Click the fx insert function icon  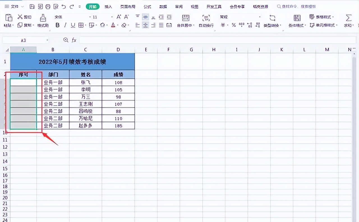(x=74, y=40)
